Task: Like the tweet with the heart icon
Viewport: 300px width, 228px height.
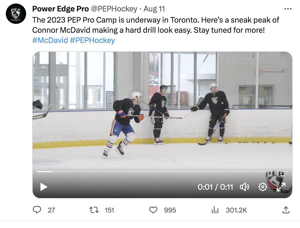Action: tap(153, 210)
